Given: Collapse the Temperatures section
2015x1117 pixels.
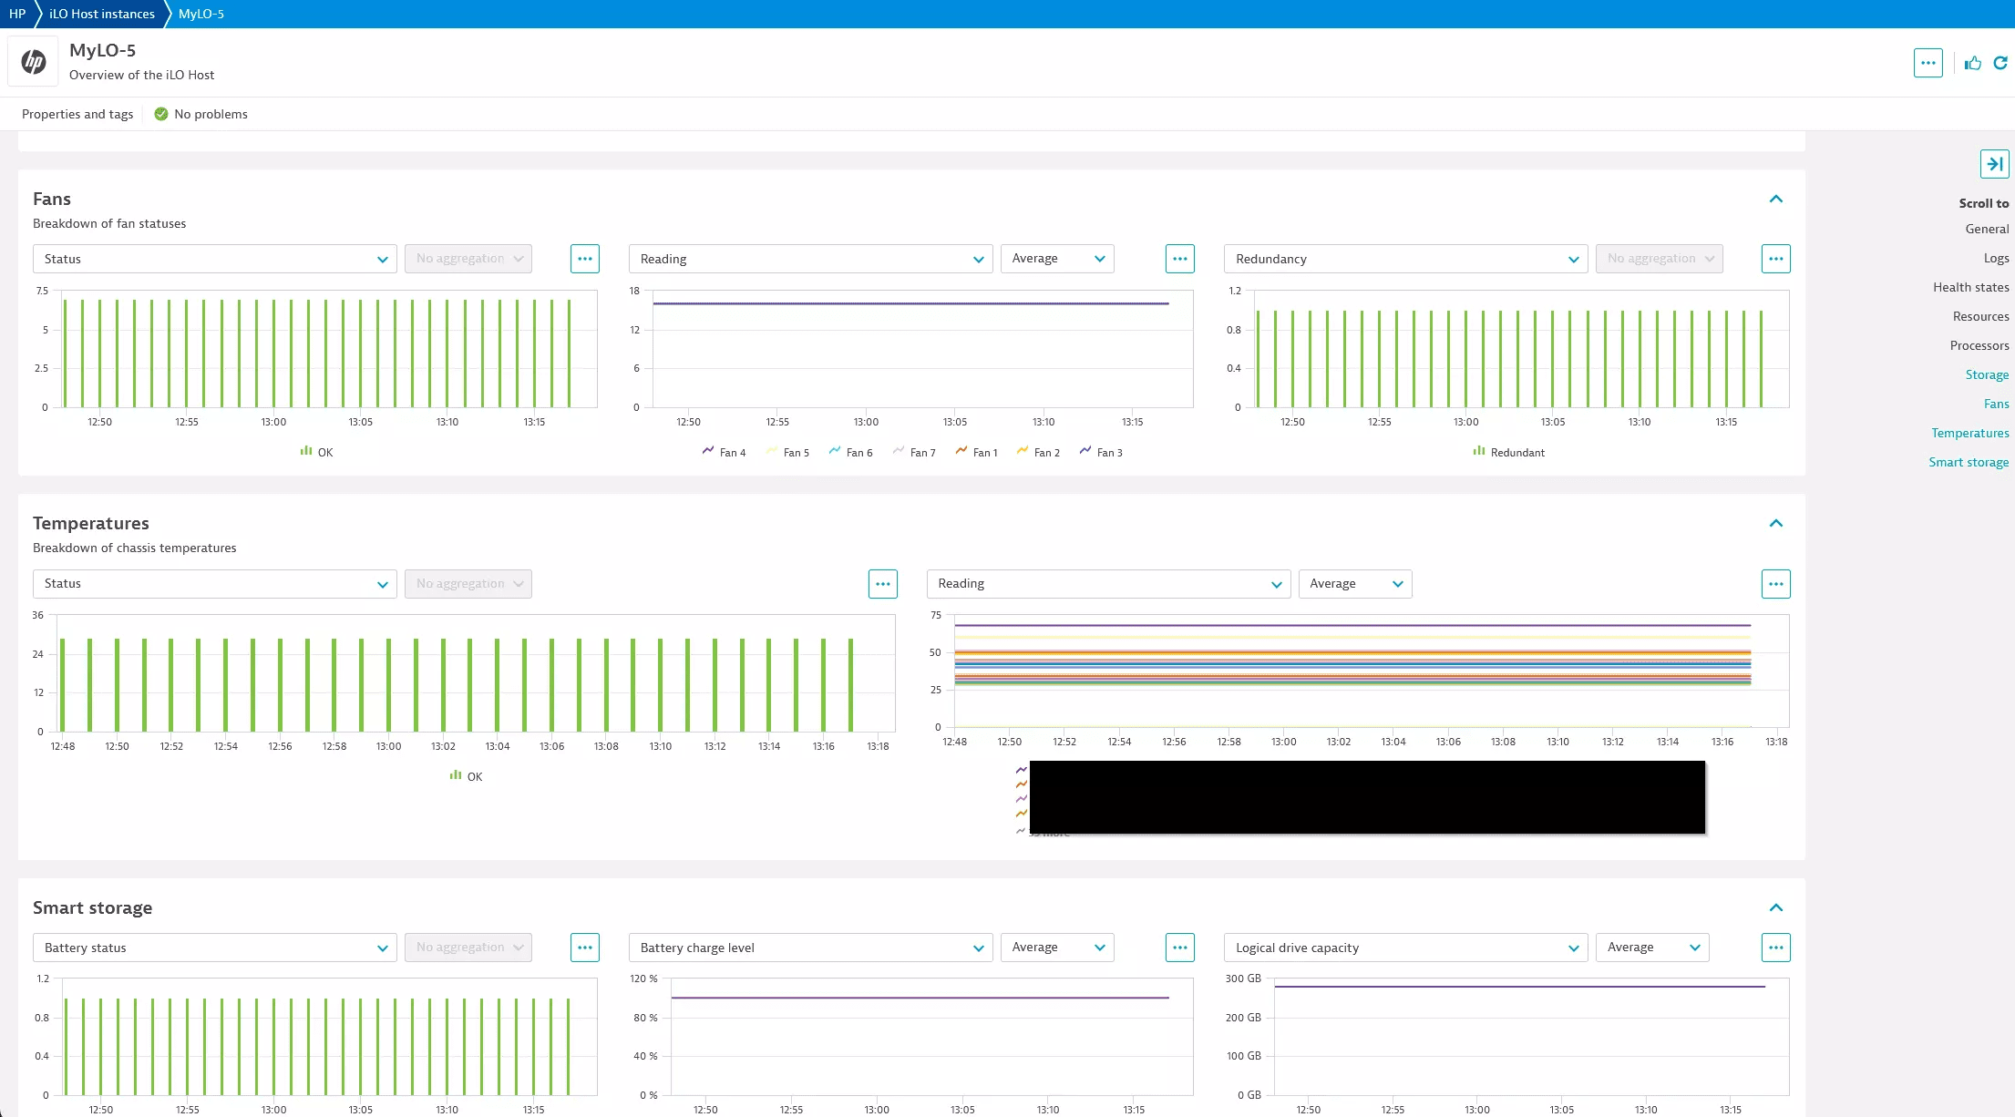Looking at the screenshot, I should [x=1775, y=523].
